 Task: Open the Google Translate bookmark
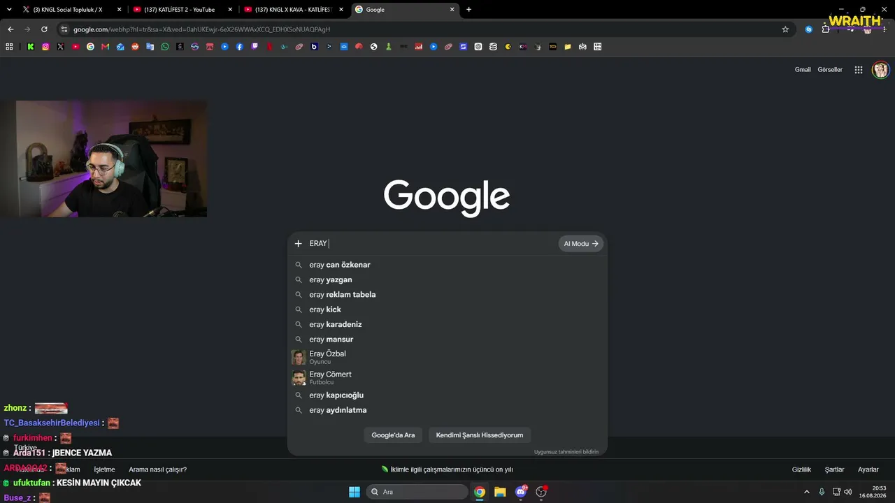tap(150, 47)
